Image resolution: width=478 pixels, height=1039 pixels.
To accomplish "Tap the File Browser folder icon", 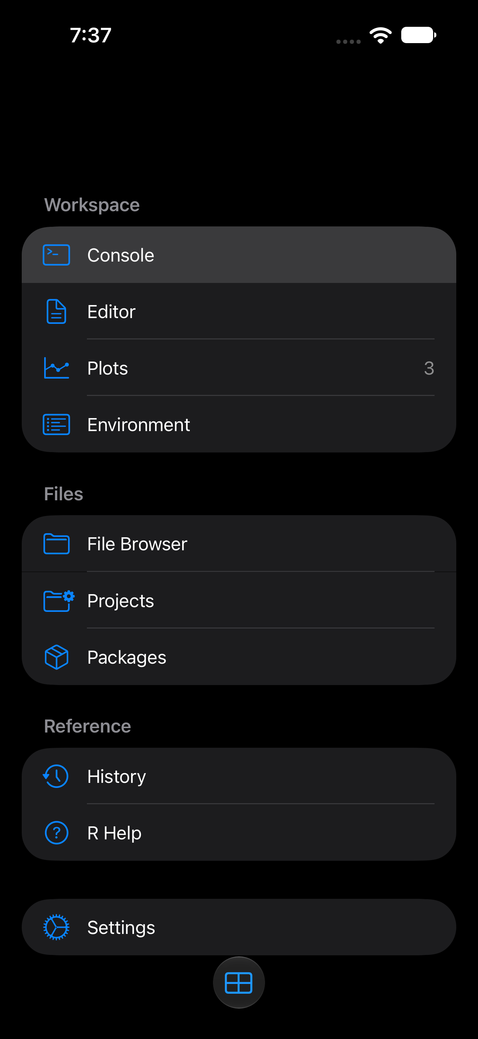I will [56, 544].
